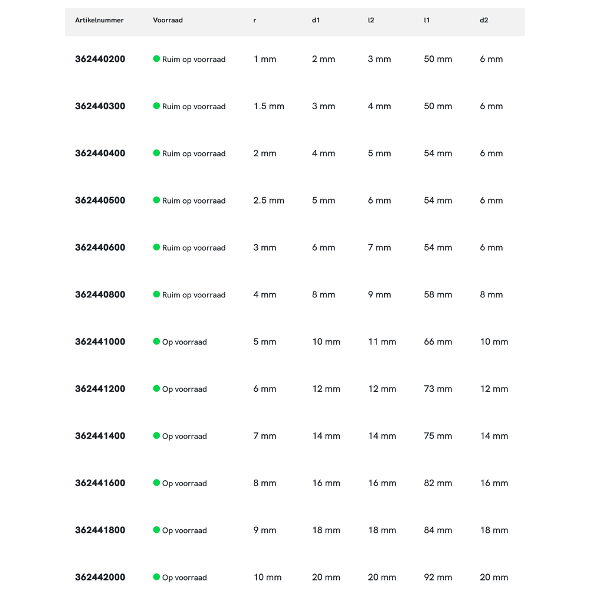
Task: Click the green stock dot for 362440200
Action: [156, 59]
